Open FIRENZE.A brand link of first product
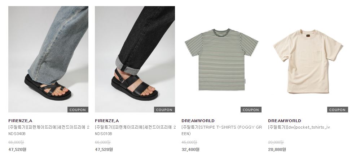This screenshot has height=157, width=351. [20, 121]
